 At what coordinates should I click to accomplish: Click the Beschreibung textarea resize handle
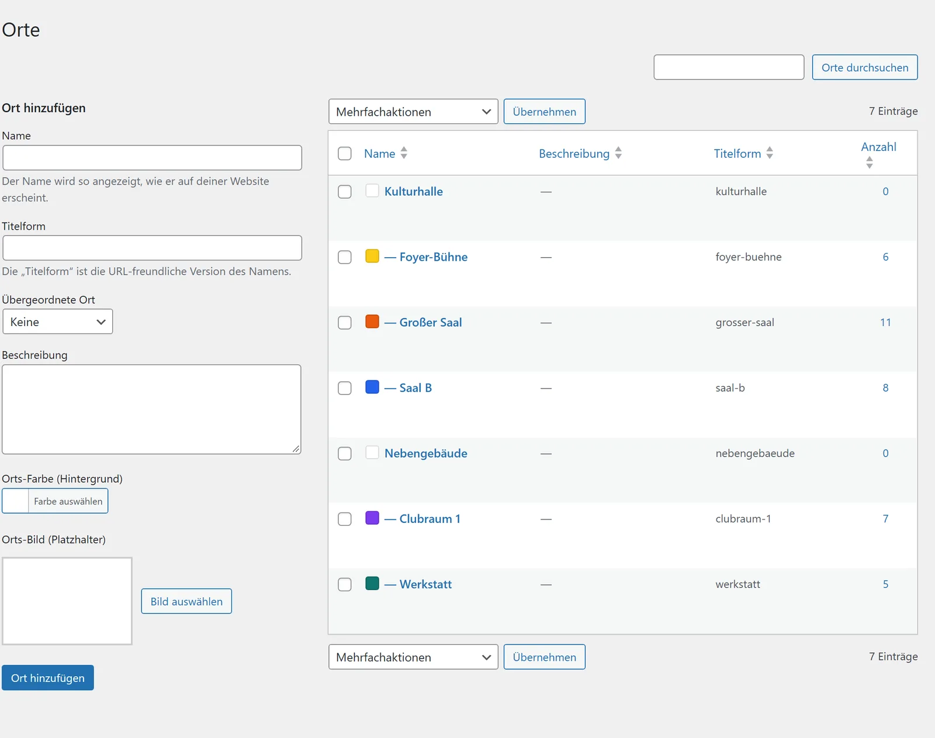click(x=296, y=449)
